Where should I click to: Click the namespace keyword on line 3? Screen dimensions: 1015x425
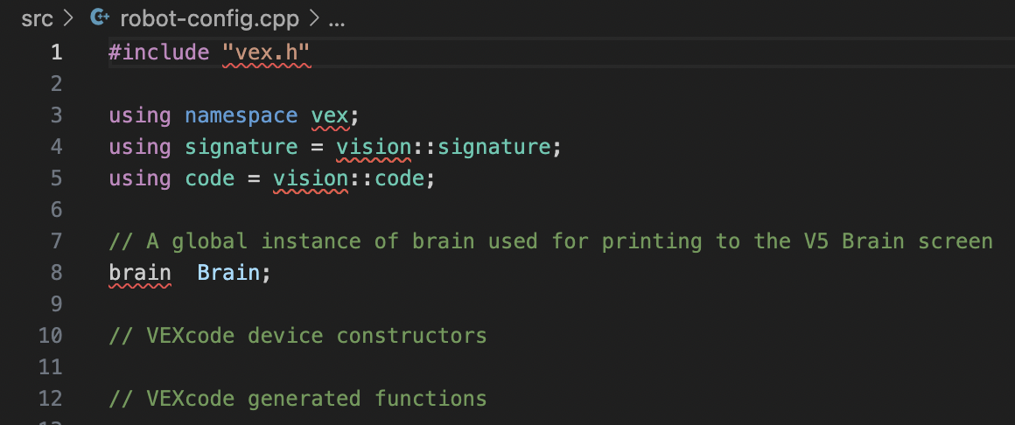[241, 115]
